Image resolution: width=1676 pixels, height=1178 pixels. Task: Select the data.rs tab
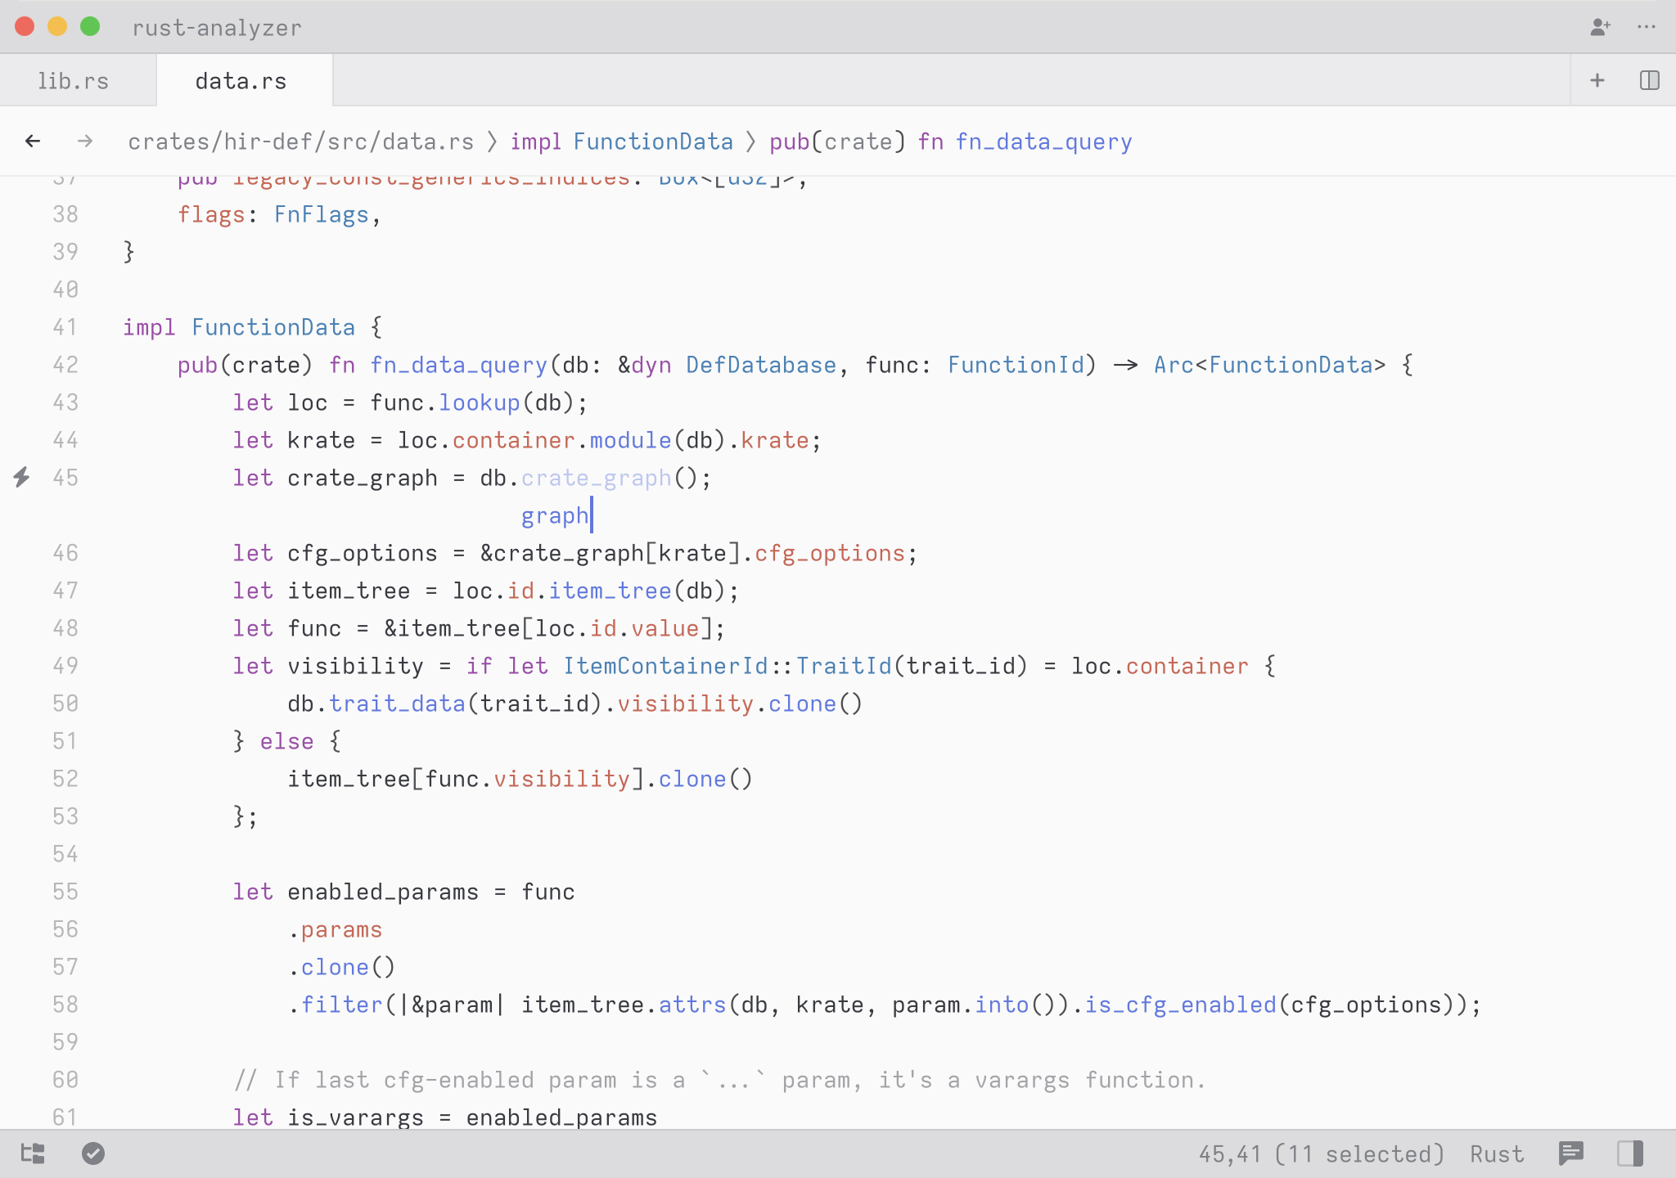click(x=241, y=81)
